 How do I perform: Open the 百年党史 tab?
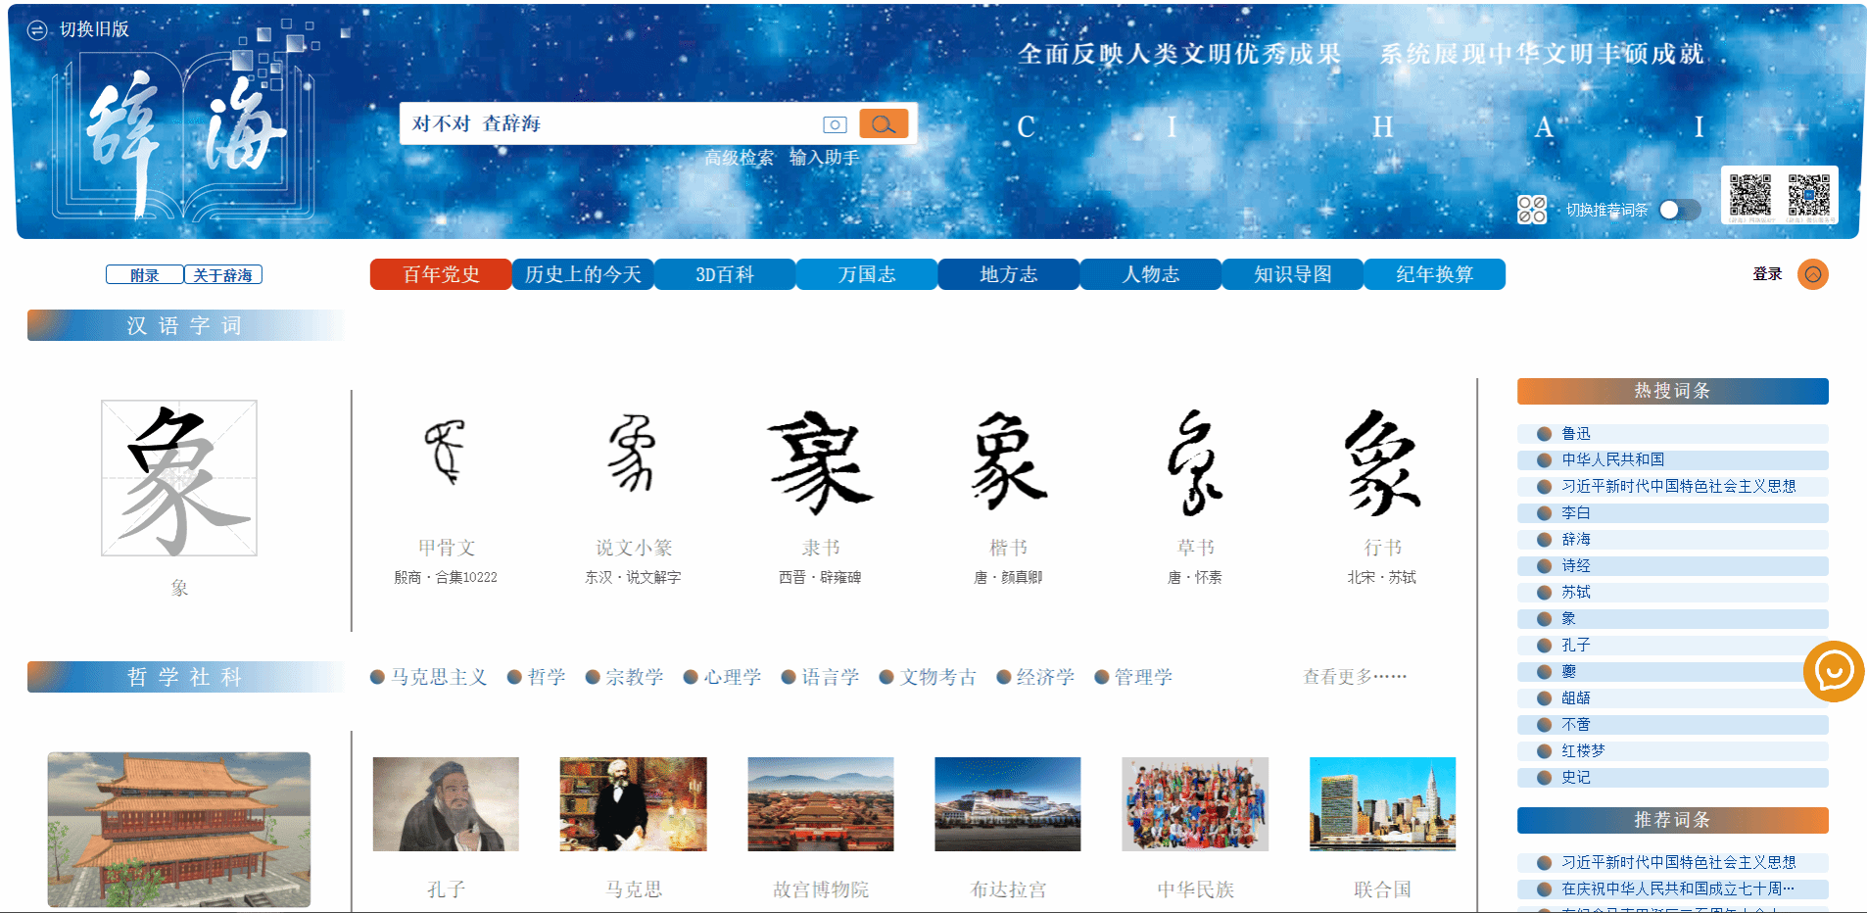(x=441, y=274)
